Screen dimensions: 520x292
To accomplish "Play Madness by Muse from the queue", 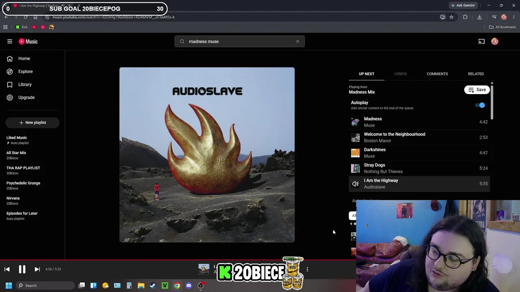I will 419,122.
